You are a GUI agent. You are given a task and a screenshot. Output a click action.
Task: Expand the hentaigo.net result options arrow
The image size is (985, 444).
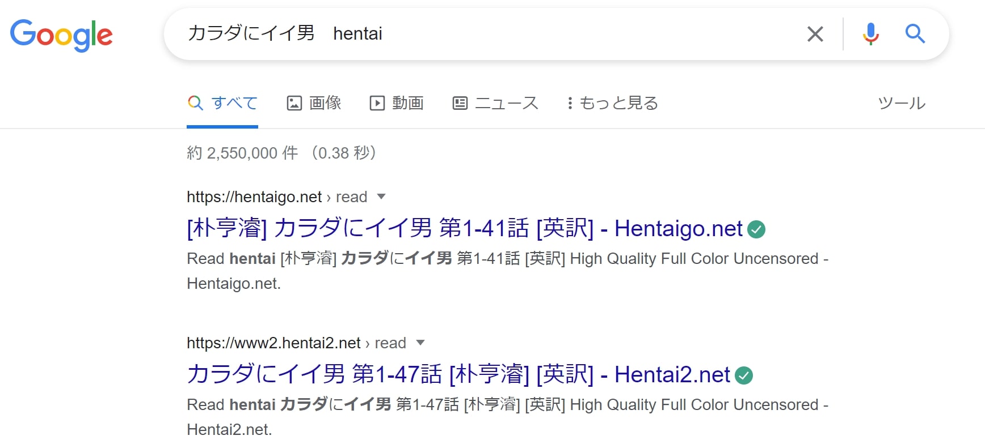pos(381,197)
